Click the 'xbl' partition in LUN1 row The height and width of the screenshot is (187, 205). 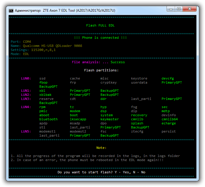[x=42, y=91]
